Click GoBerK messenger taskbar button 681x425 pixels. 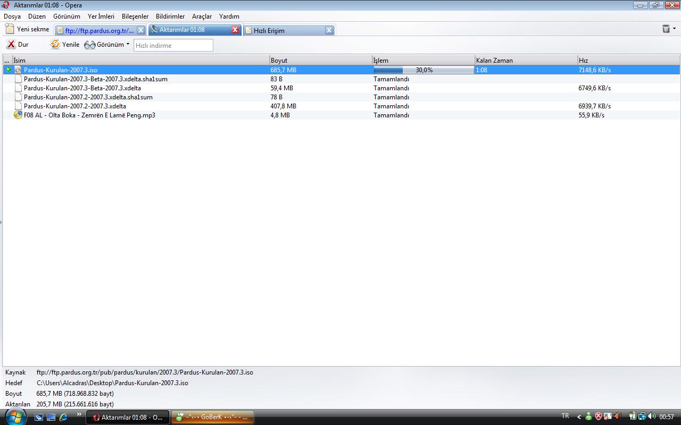[x=212, y=417]
